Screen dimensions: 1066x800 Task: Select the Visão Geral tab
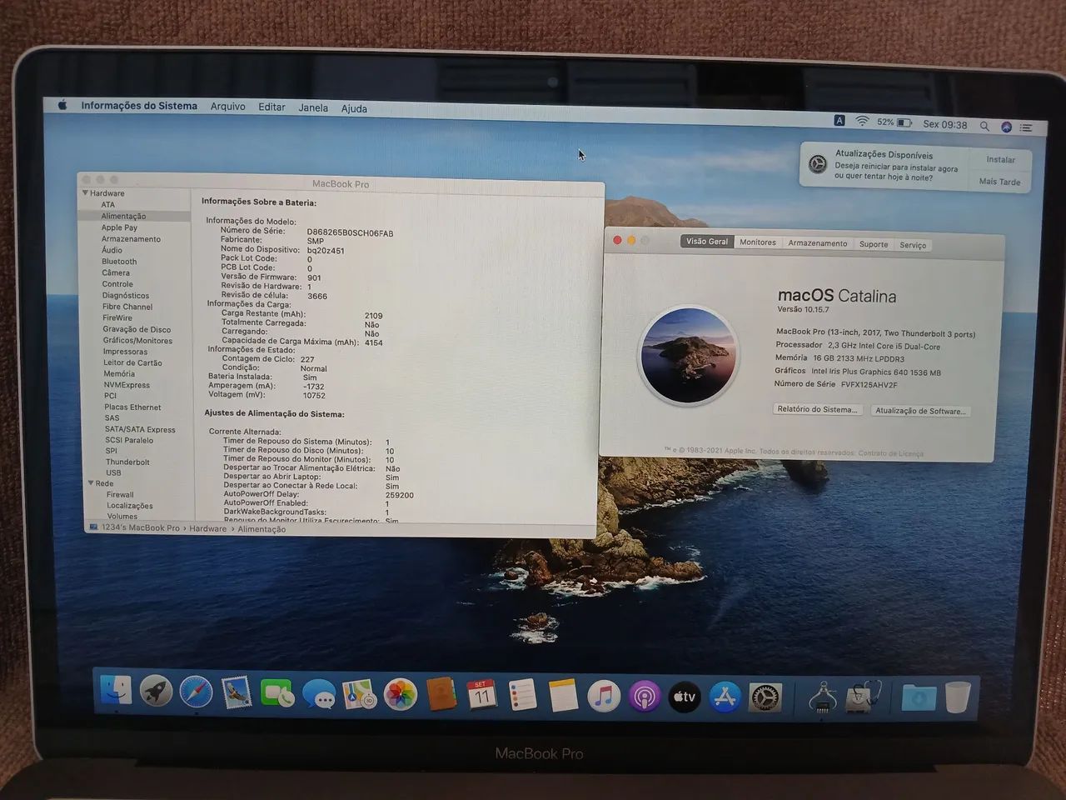click(x=707, y=242)
